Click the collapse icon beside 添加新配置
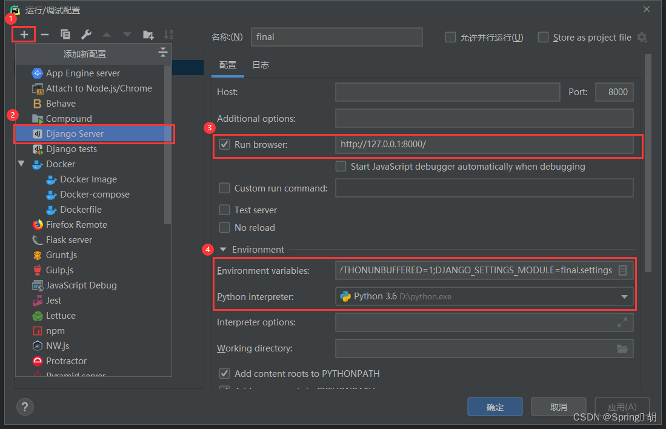The image size is (666, 429). coord(162,53)
